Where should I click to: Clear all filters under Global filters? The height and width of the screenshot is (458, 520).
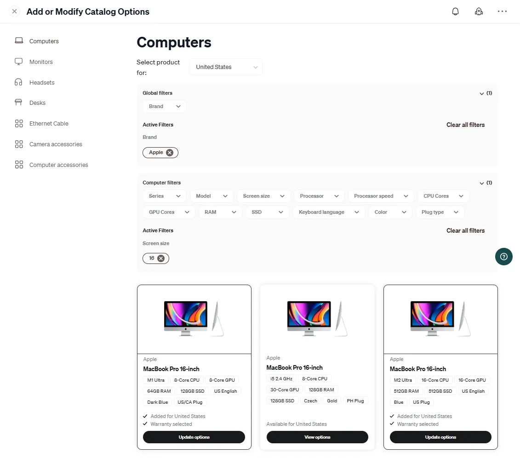pyautogui.click(x=465, y=125)
